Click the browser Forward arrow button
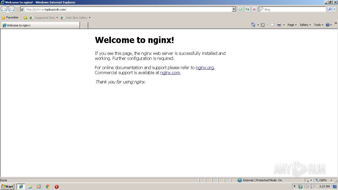Image resolution: width=338 pixels, height=190 pixels. click(x=11, y=9)
